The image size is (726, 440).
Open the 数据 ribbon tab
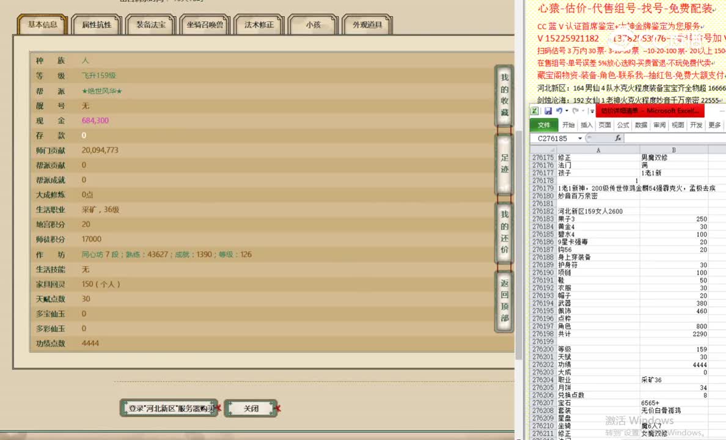pos(641,125)
